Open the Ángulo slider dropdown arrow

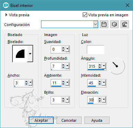[104, 66]
